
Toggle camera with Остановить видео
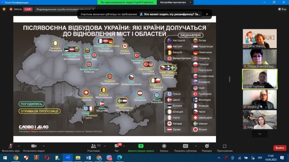pyautogui.click(x=34, y=147)
